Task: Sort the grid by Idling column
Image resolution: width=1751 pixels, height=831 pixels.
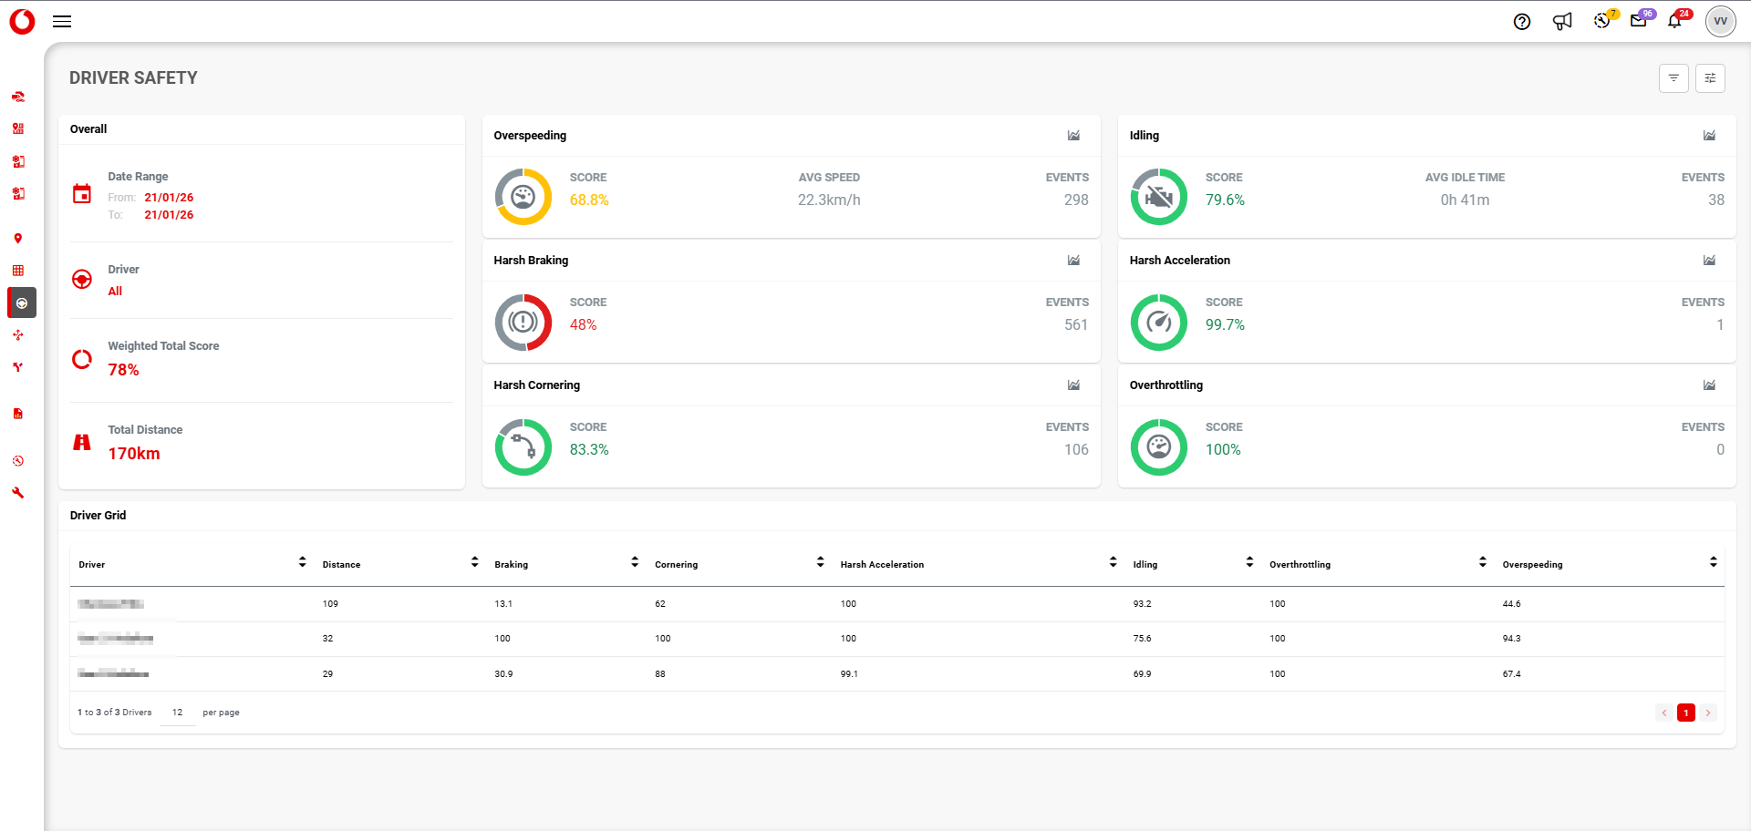Action: tap(1249, 563)
